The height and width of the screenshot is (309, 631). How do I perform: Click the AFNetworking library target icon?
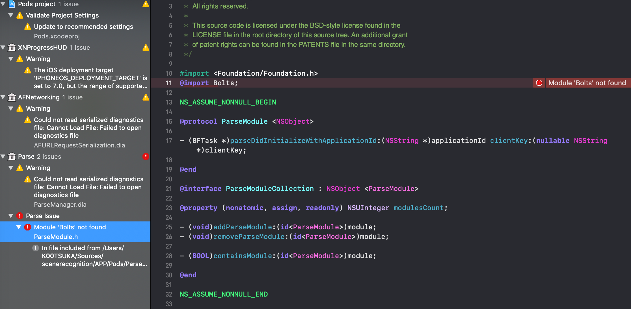[x=12, y=97]
